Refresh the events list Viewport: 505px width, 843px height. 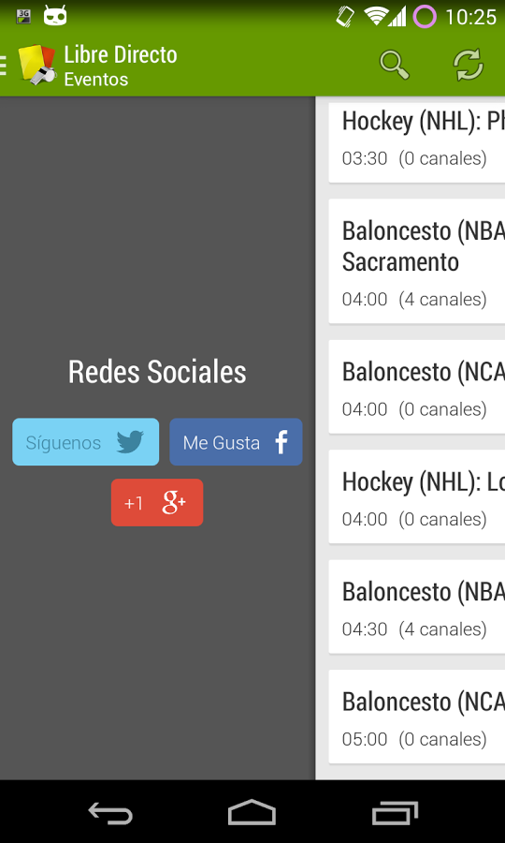pos(469,65)
